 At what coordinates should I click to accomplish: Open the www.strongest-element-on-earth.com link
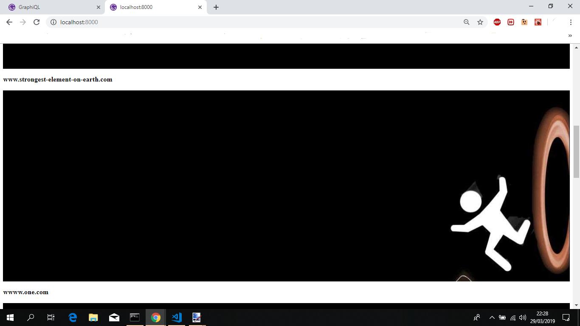58,79
